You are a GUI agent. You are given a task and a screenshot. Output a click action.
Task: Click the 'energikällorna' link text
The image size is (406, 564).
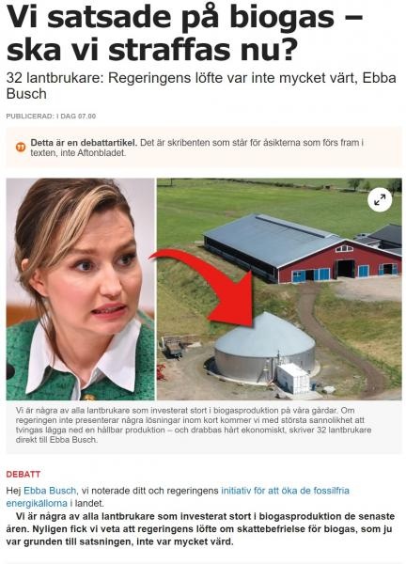click(37, 503)
